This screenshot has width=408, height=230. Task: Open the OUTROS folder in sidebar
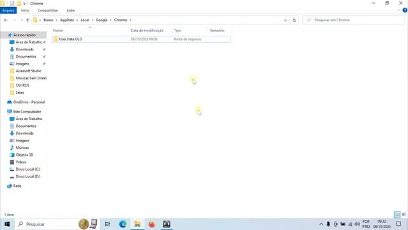click(22, 85)
